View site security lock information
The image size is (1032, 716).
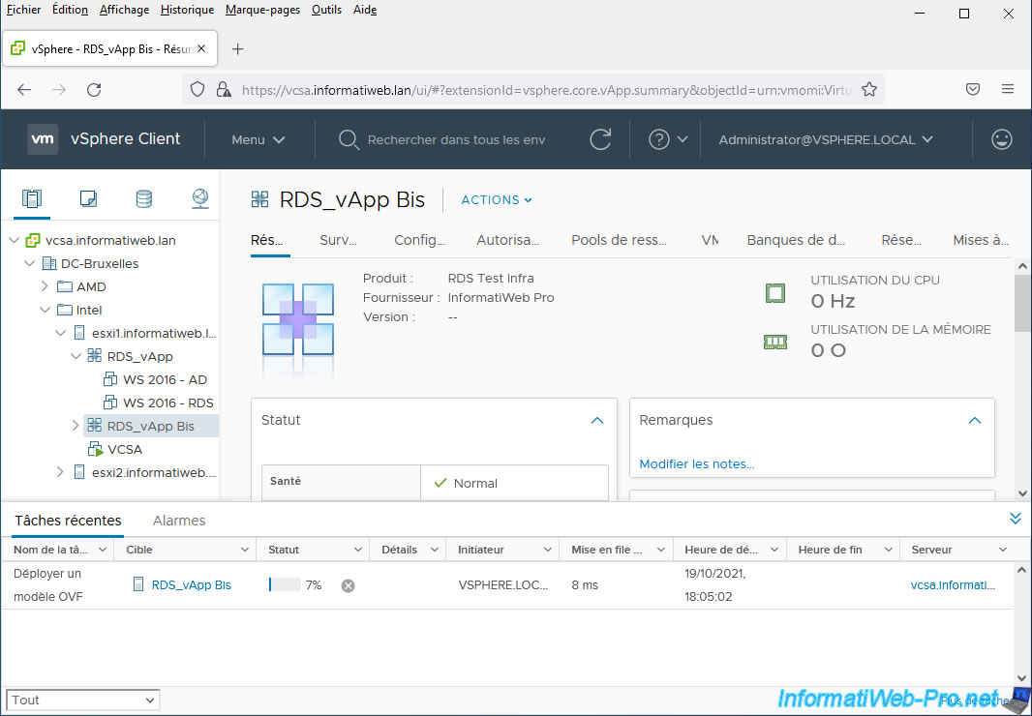click(224, 89)
